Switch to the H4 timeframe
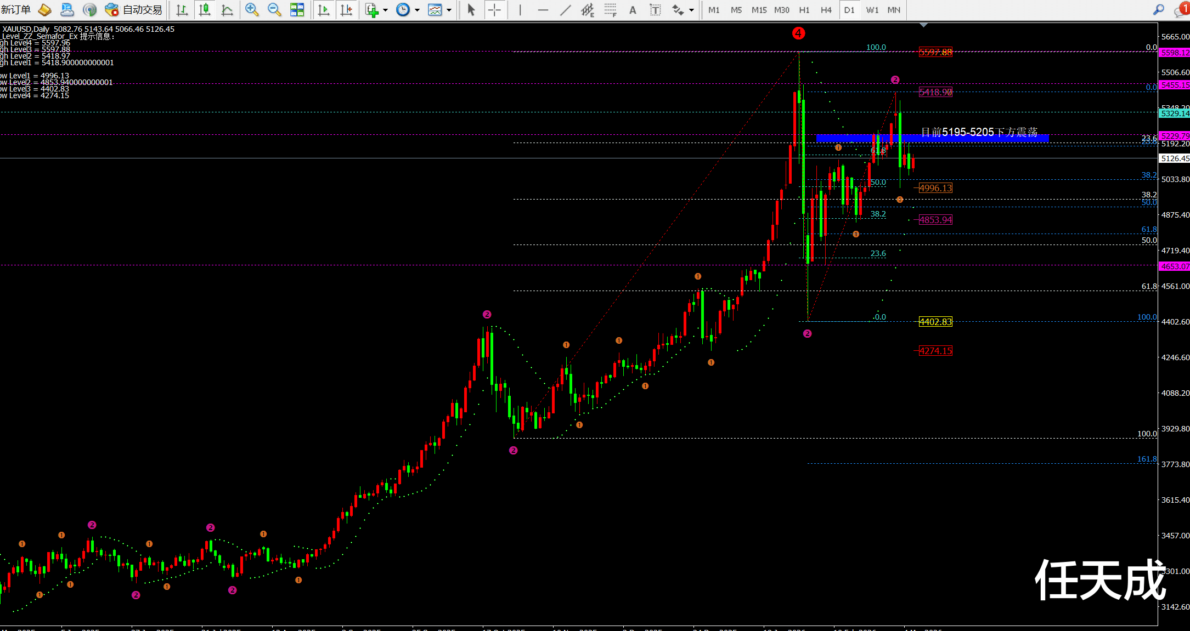 point(826,10)
